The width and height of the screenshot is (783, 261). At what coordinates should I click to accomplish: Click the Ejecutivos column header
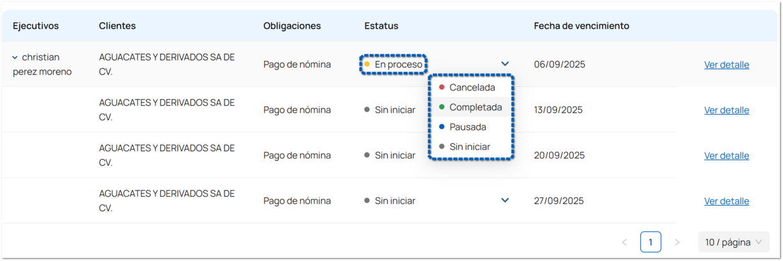(x=36, y=26)
